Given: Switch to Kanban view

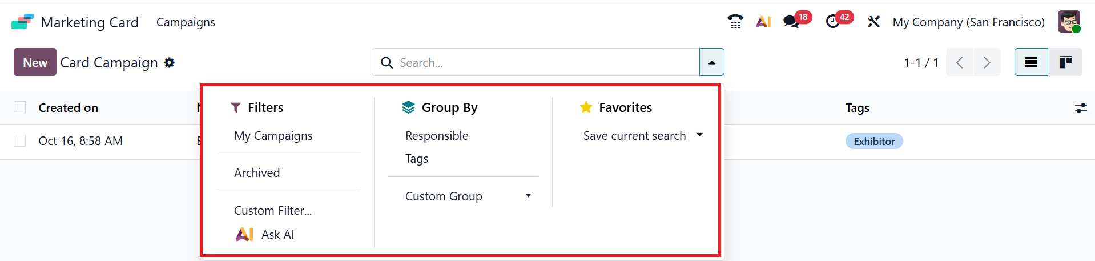Looking at the screenshot, I should tap(1065, 62).
